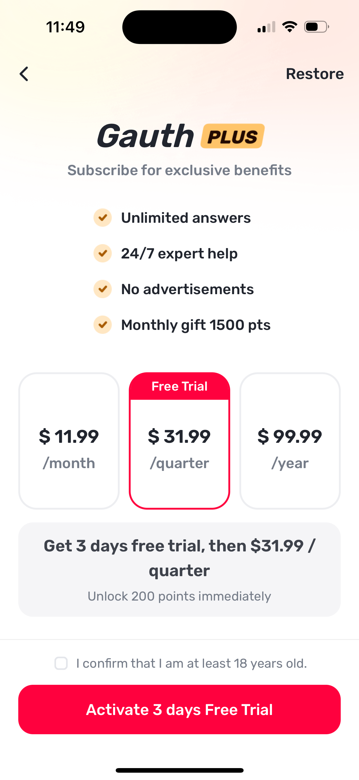Tap the yellow PLUS badge
Viewport: 359px width, 780px height.
click(233, 136)
